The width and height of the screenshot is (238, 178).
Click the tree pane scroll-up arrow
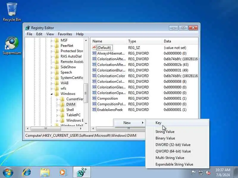point(86,40)
